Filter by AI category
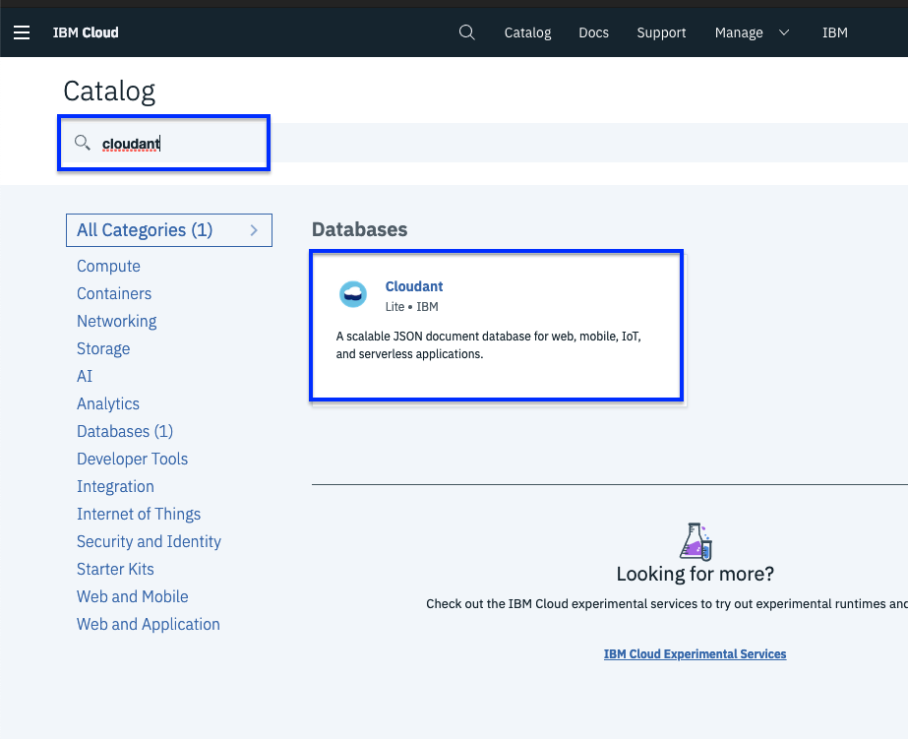Viewport: 908px width, 739px height. [x=85, y=377]
